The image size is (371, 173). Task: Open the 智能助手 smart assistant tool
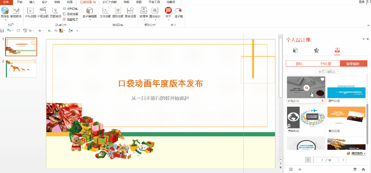(x=16, y=13)
